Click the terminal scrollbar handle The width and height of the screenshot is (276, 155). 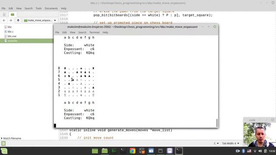(217, 123)
